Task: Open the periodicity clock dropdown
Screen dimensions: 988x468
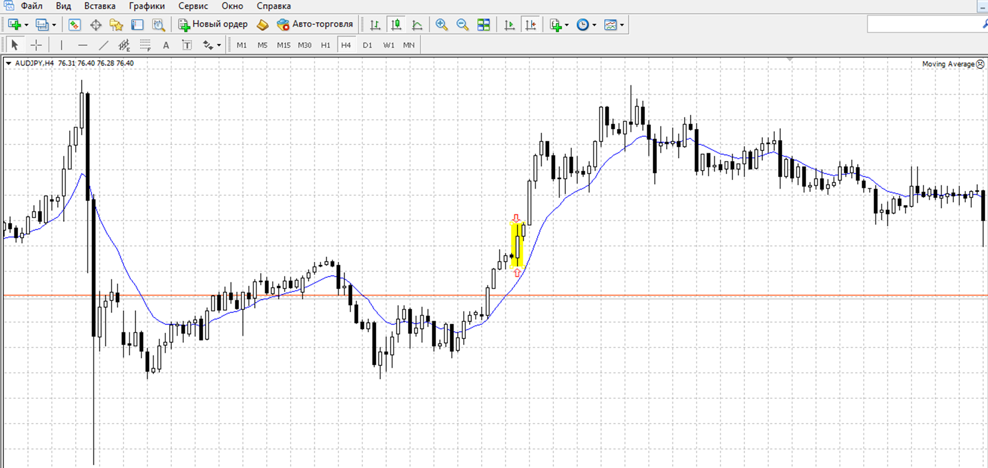Action: point(594,25)
